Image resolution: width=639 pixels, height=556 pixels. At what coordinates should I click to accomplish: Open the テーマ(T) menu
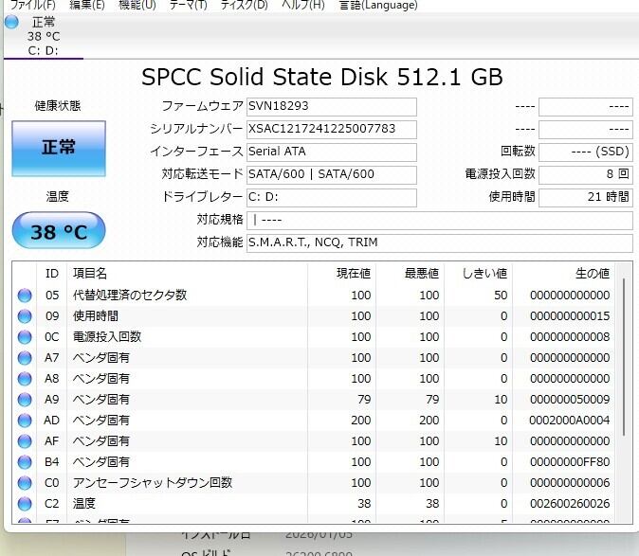[189, 5]
